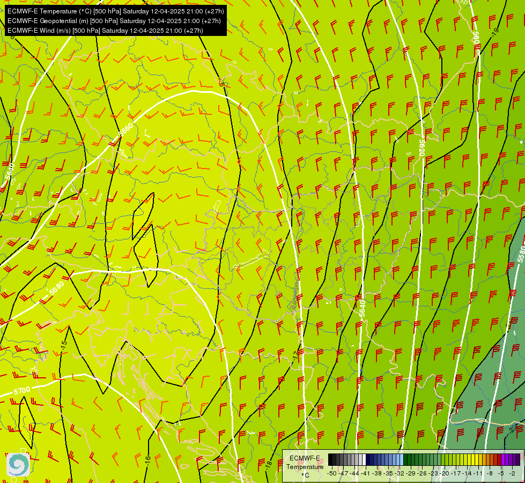Click the -19 isotherm contour label
525x483 pixels.
pyautogui.click(x=495, y=33)
